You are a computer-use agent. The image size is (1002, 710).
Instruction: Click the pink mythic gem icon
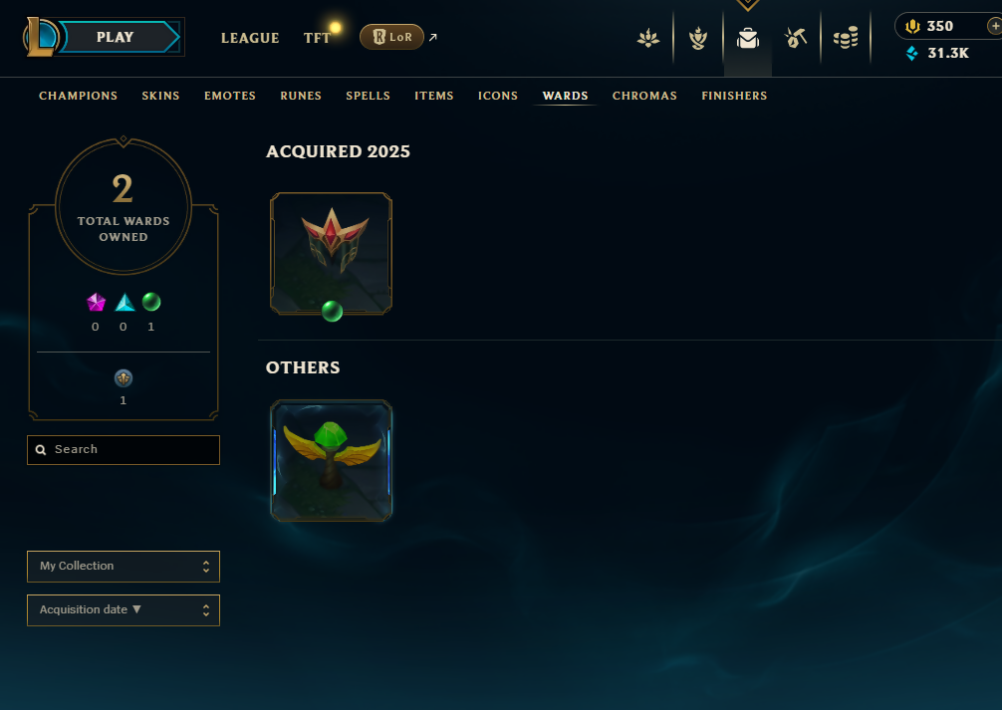[96, 302]
